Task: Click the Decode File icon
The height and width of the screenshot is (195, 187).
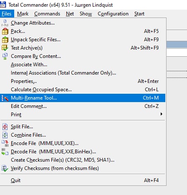Action: tap(5, 152)
